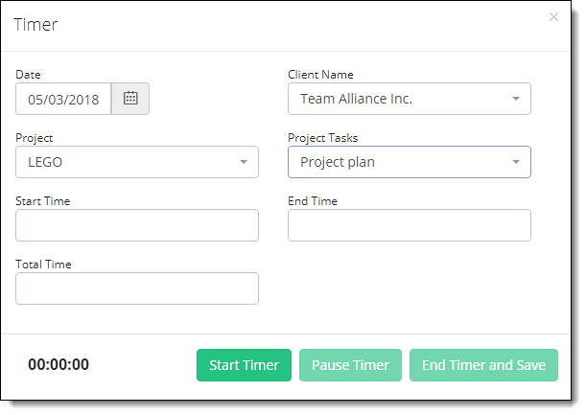Expand the Project Tasks dropdown showing Project plan
586x415 pixels.
(x=410, y=162)
